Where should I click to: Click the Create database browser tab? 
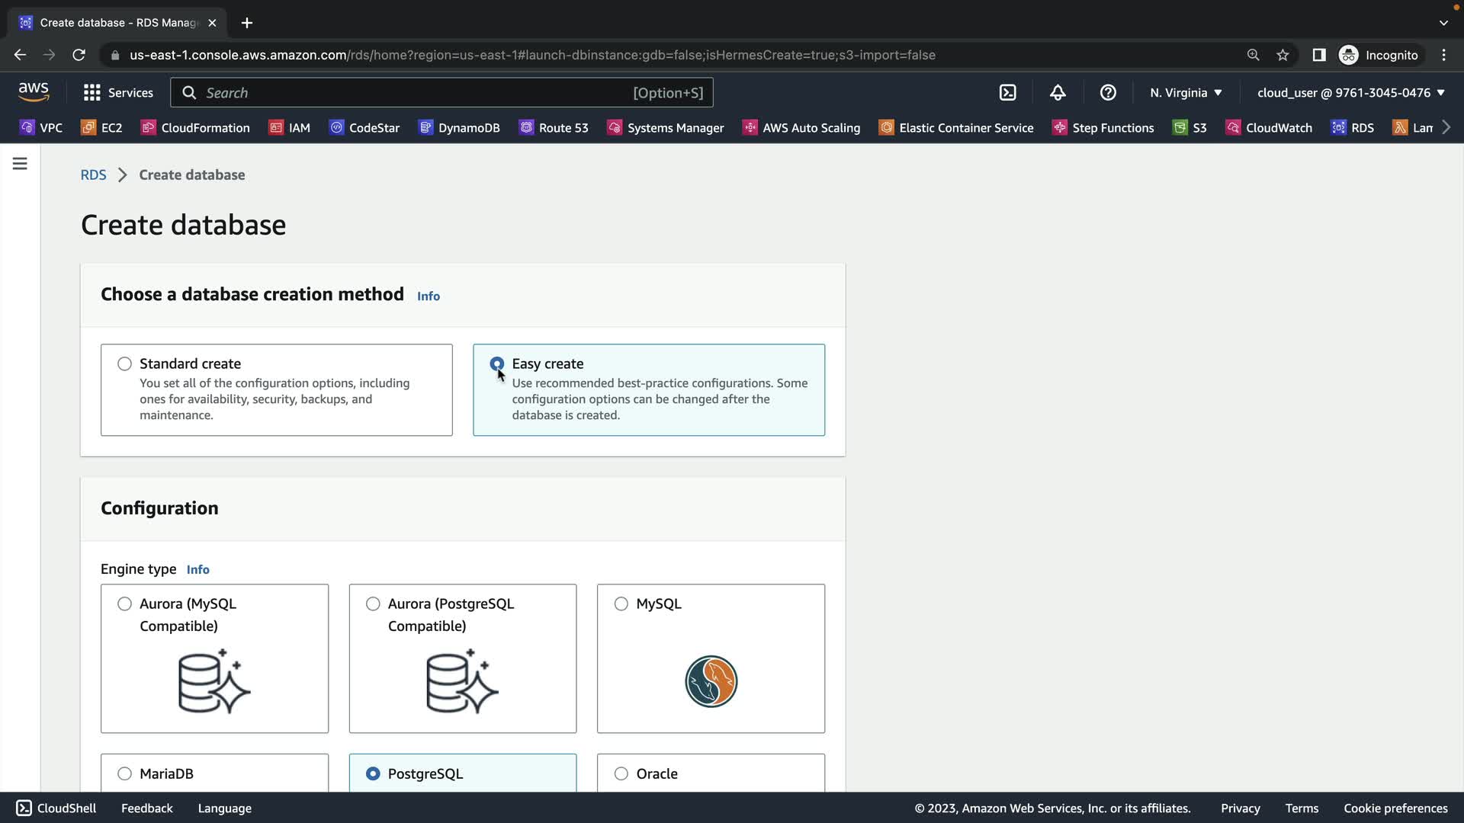tap(118, 23)
